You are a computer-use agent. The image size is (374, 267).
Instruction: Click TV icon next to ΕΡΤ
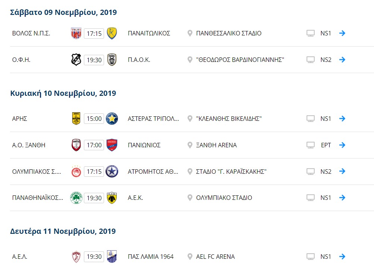[311, 145]
